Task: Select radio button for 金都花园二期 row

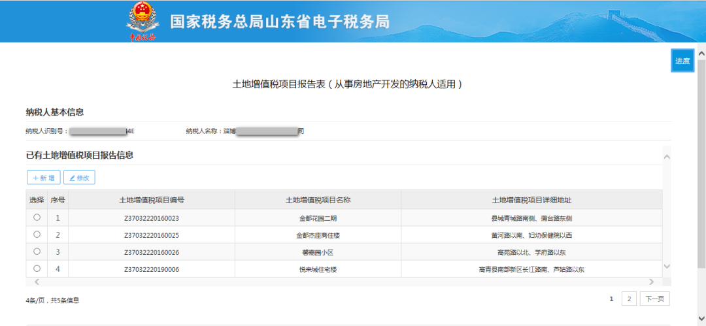Action: tap(37, 218)
